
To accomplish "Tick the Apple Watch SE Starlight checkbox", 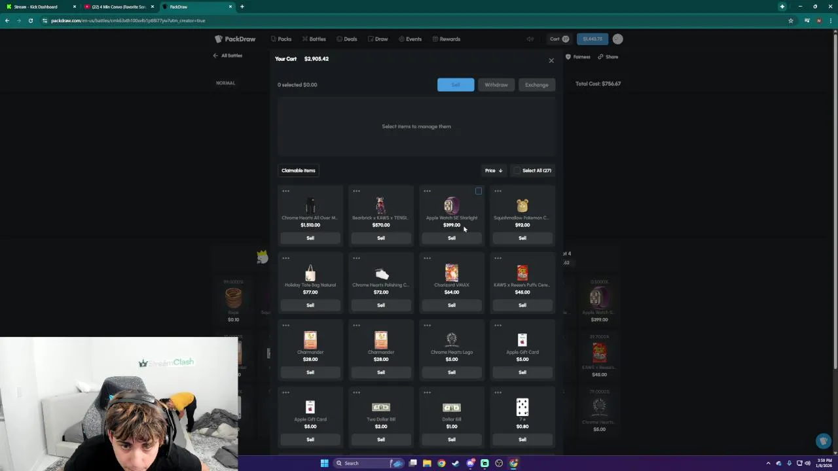I will 479,191.
